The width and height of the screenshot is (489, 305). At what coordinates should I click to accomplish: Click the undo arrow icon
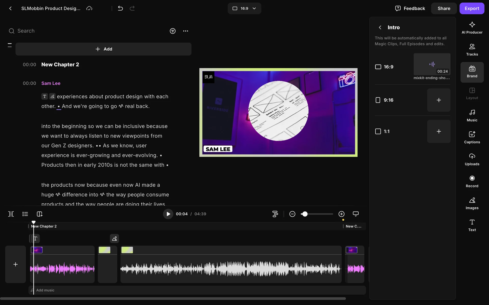point(120,8)
